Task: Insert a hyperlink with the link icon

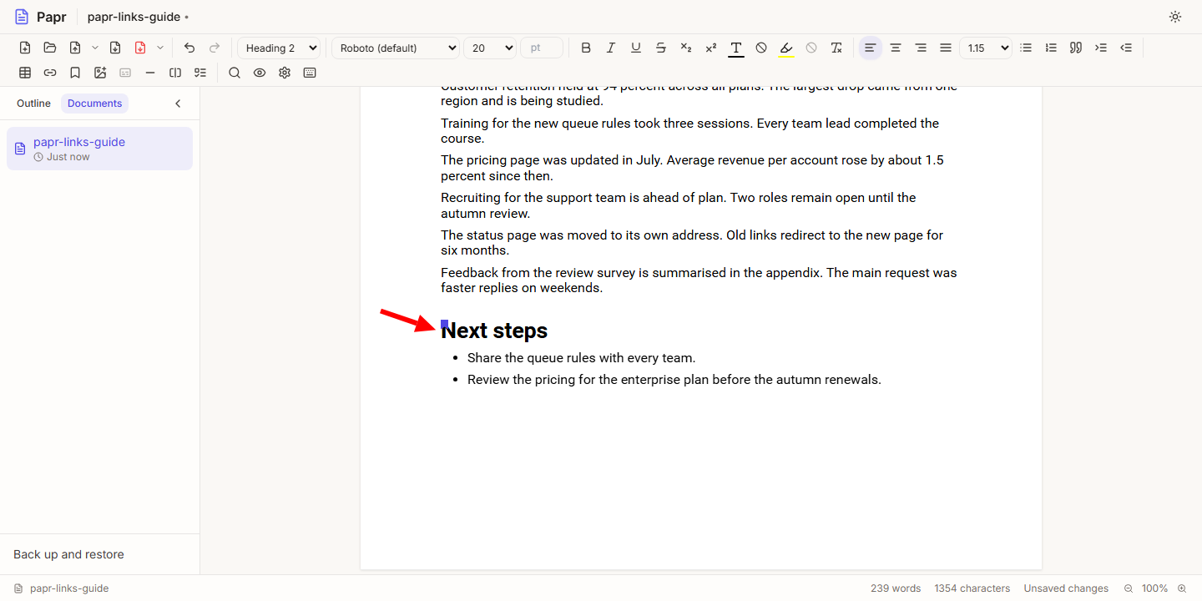Action: [50, 73]
